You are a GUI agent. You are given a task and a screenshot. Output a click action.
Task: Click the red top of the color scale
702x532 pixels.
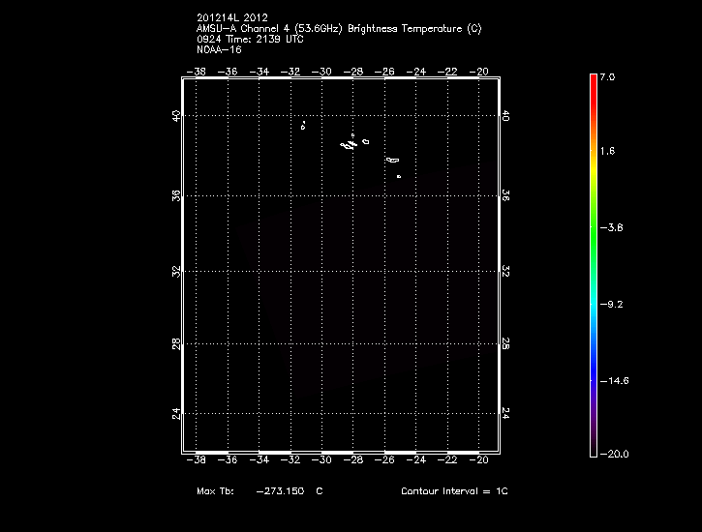(x=593, y=82)
